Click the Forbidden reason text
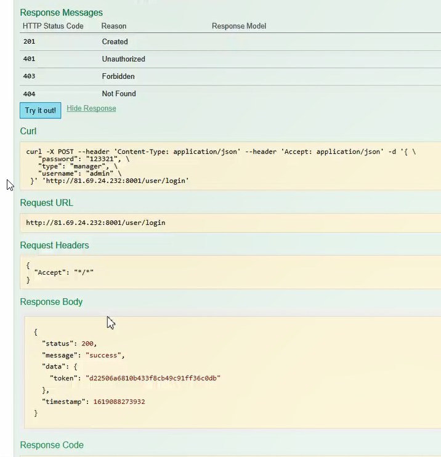This screenshot has height=457, width=441. pyautogui.click(x=118, y=76)
